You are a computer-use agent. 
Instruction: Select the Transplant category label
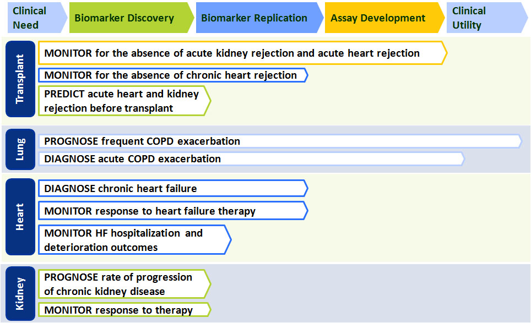(20, 79)
